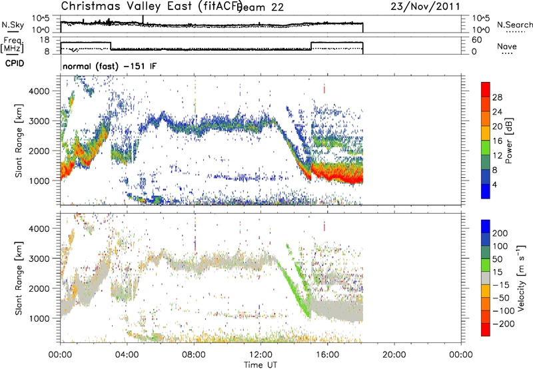Image resolution: width=533 pixels, height=369 pixels.
Task: Click the '08:00' time axis label
Action: 194,355
